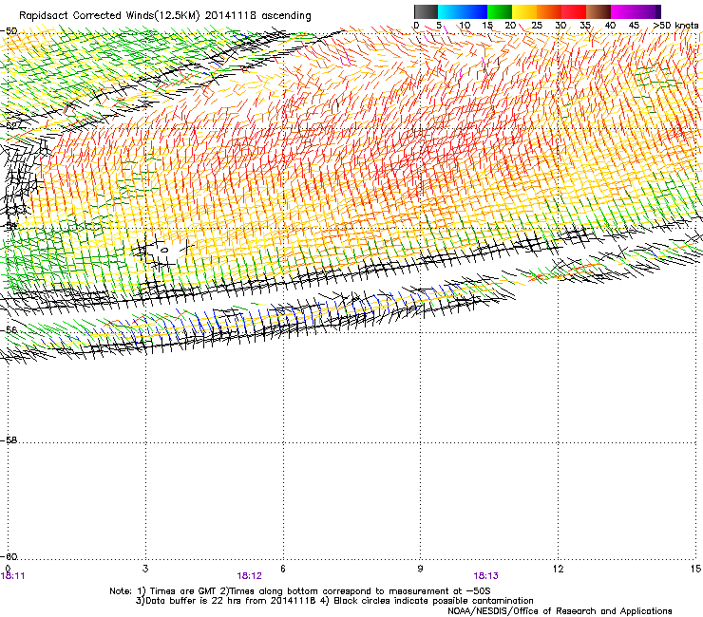The height and width of the screenshot is (617, 703).
Task: Click latitude axis label '-58'
Action: tap(9, 440)
